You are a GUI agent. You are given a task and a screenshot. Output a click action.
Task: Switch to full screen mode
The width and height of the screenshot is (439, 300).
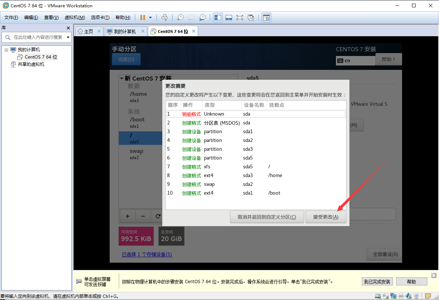240,18
